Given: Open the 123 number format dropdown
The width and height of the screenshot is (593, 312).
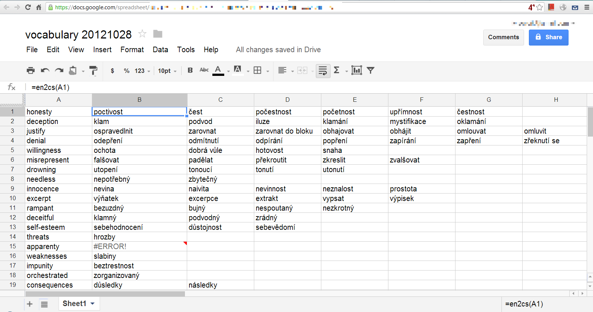Looking at the screenshot, I should click(x=142, y=71).
